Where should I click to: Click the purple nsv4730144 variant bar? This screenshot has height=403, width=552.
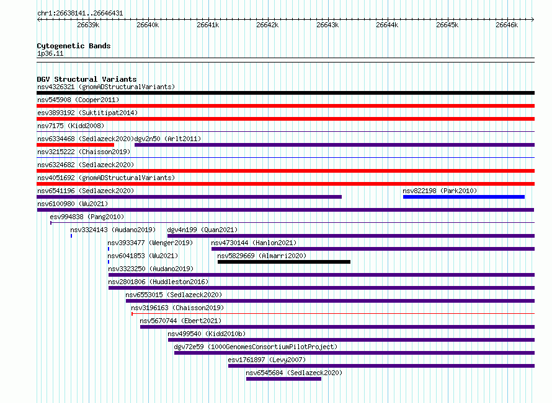coord(373,249)
